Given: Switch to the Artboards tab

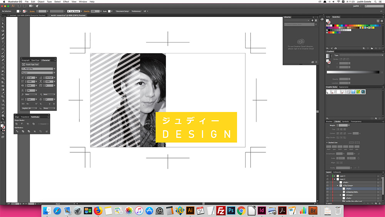Looking at the screenshot, I should [337, 172].
